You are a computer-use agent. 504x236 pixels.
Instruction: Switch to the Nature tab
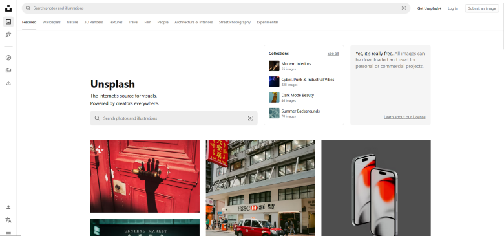click(72, 22)
